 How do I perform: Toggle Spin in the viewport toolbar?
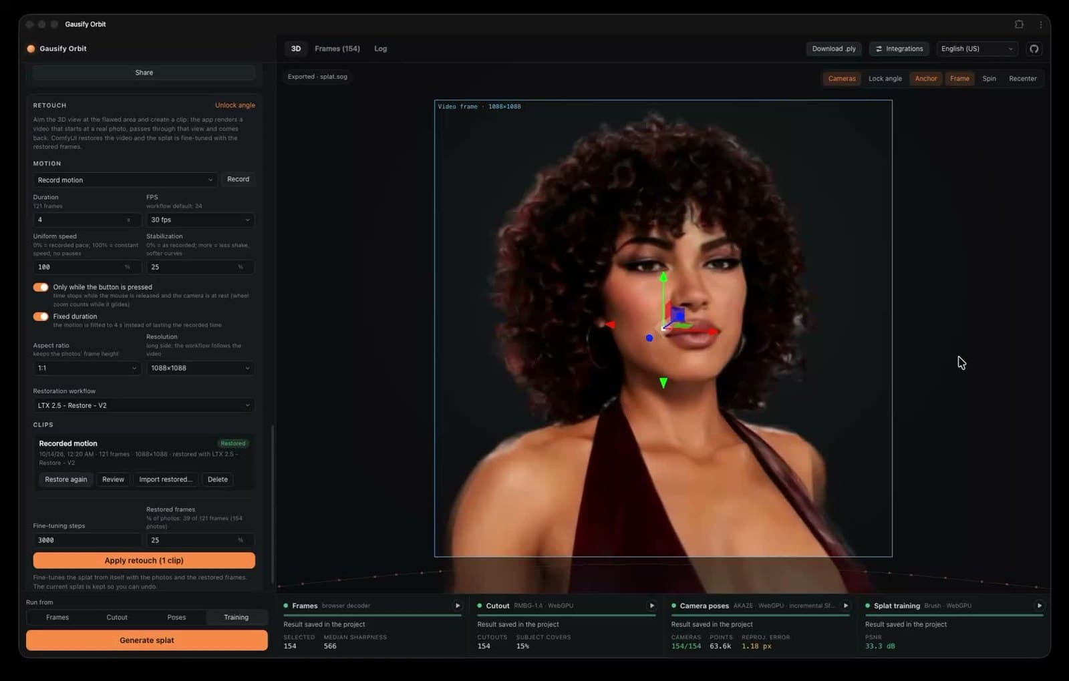[x=989, y=79]
